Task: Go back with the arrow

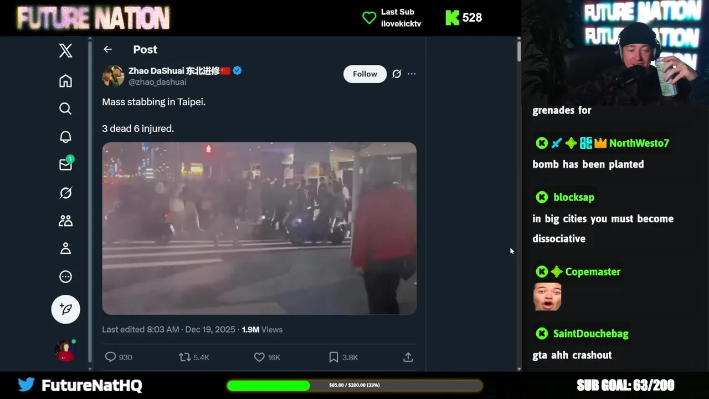Action: coord(107,49)
